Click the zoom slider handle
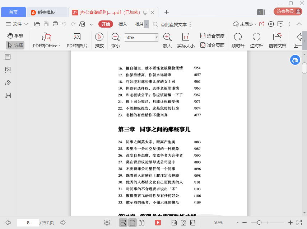 259,223
